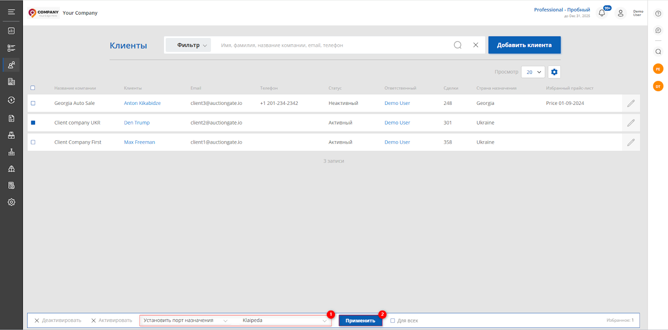This screenshot has height=330, width=668.
Task: Open the vehicle lot icon in the sidebar
Action: point(11,135)
